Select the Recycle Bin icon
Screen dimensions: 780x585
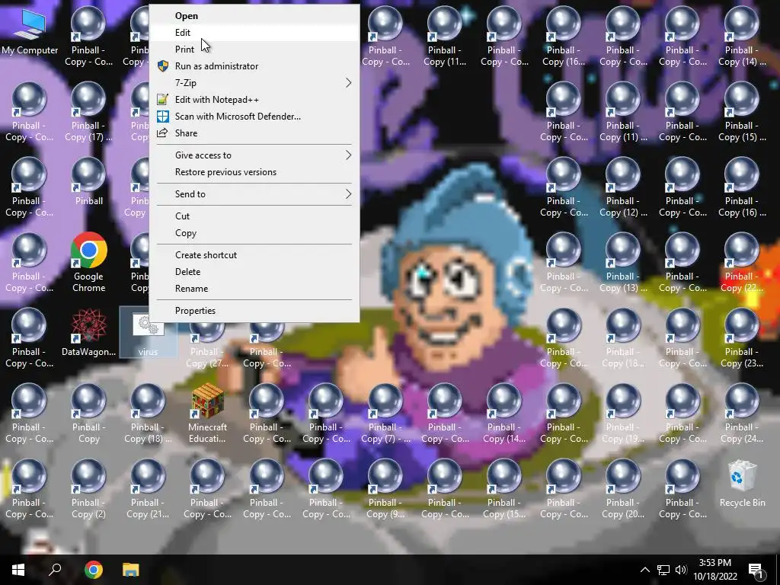click(742, 484)
